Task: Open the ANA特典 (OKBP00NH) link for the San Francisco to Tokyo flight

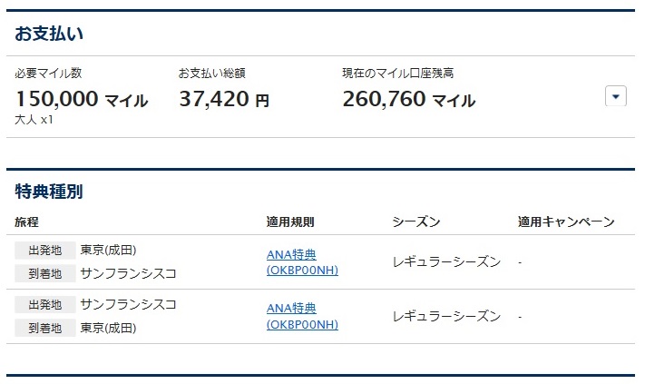Action: click(301, 316)
